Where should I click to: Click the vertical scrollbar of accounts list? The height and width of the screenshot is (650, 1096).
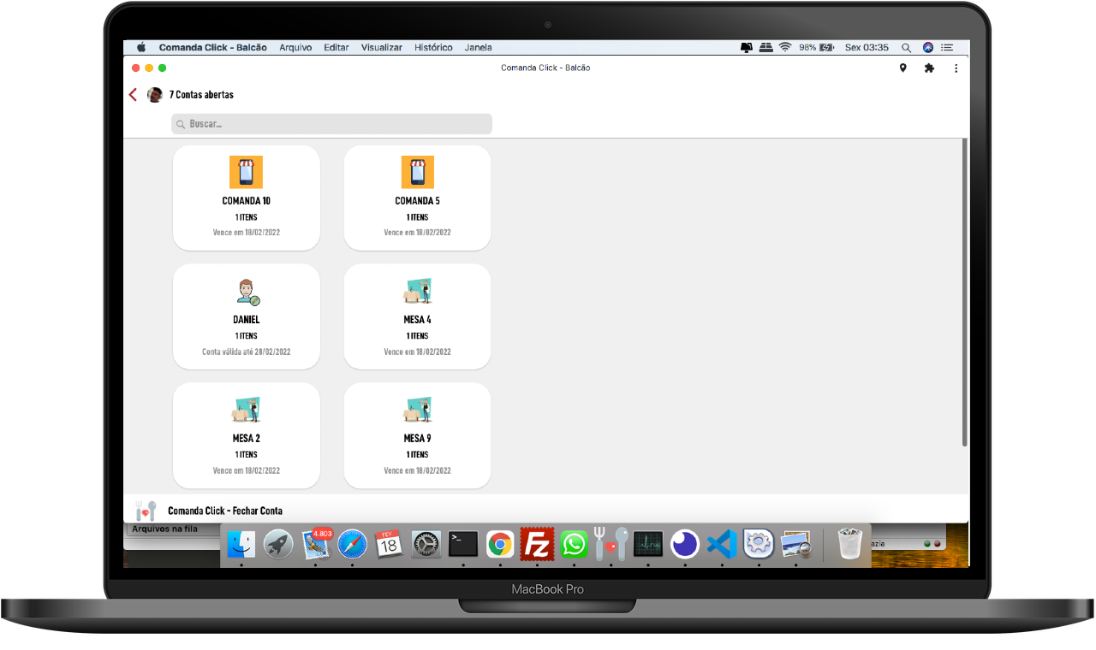[x=965, y=291]
